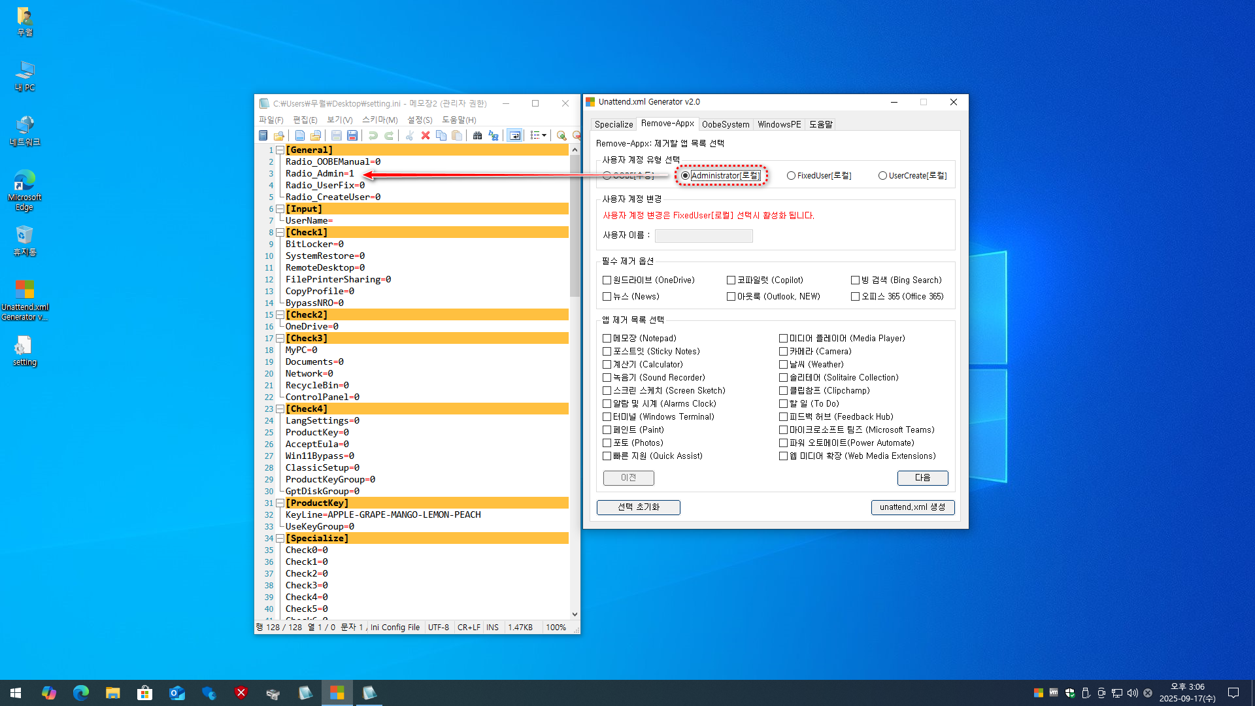Collapse the [Check1] section fold marker
The image size is (1255, 706).
click(280, 233)
